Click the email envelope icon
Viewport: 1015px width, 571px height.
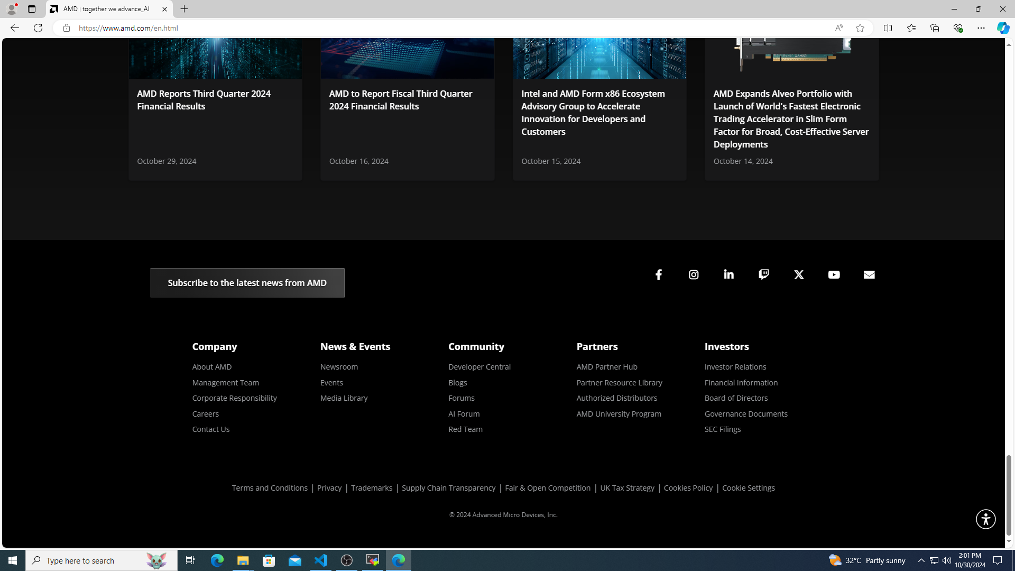(869, 274)
